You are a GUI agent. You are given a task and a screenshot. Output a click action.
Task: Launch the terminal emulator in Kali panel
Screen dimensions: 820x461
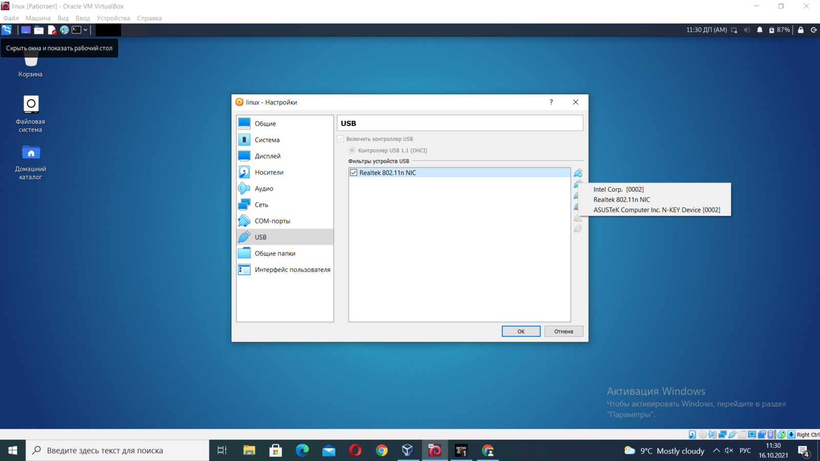point(76,30)
